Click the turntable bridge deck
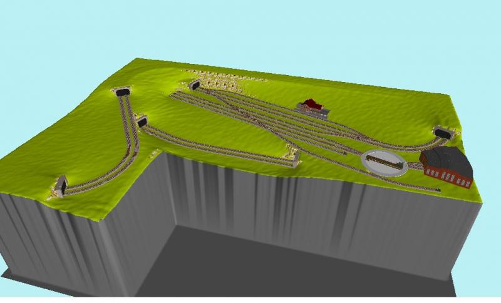 pos(385,162)
